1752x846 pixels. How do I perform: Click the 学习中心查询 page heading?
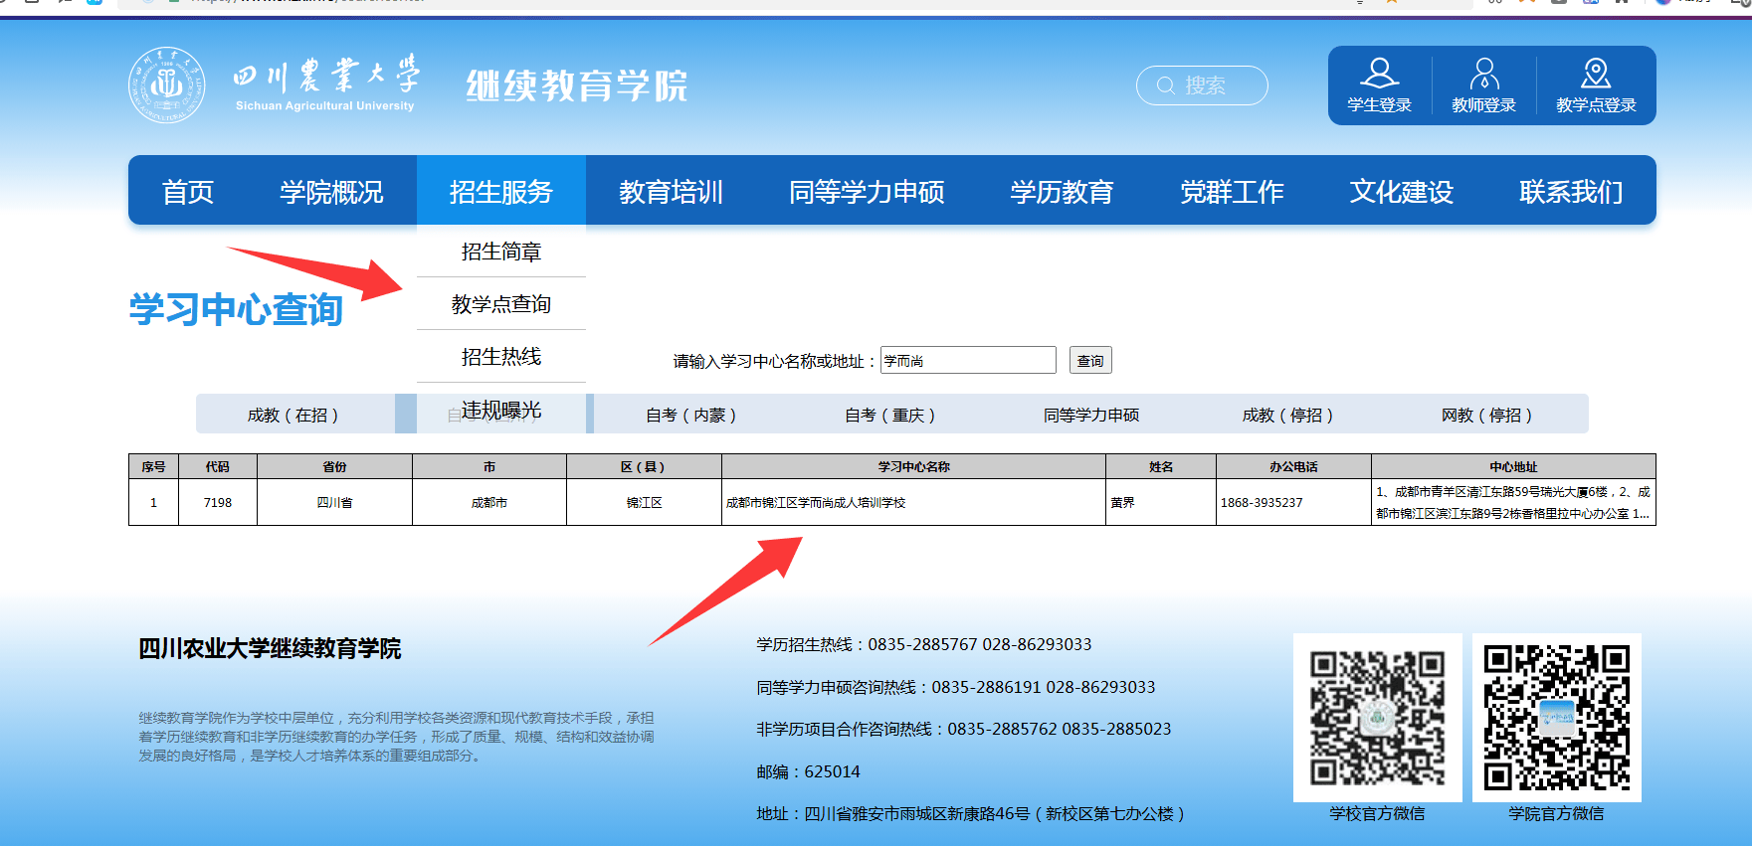(236, 309)
